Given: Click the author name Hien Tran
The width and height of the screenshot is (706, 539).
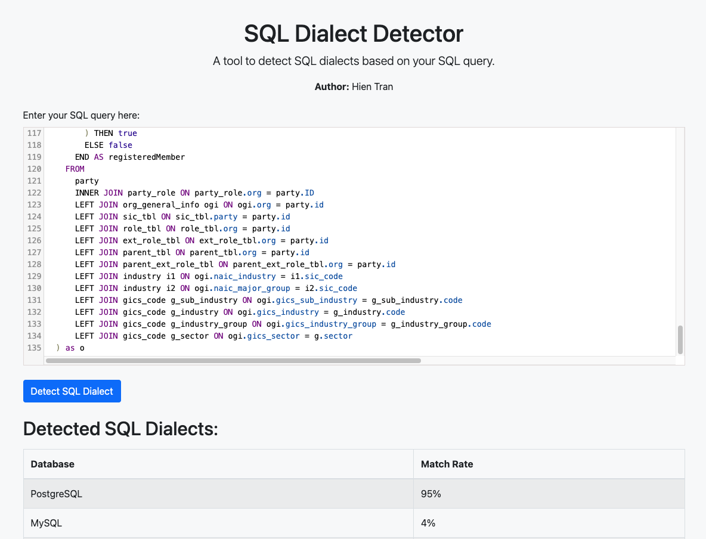Looking at the screenshot, I should [x=373, y=86].
